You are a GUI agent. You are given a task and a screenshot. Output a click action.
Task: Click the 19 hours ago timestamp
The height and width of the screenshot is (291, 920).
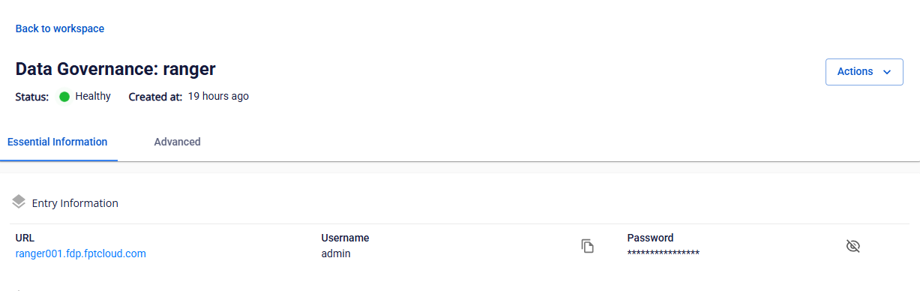pos(218,97)
